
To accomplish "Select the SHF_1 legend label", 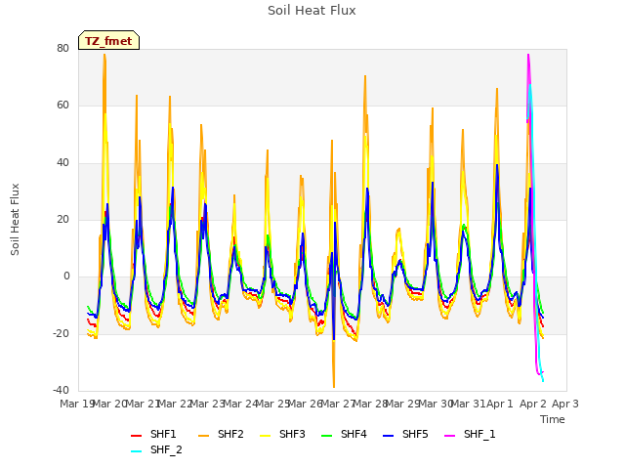I will point(479,434).
